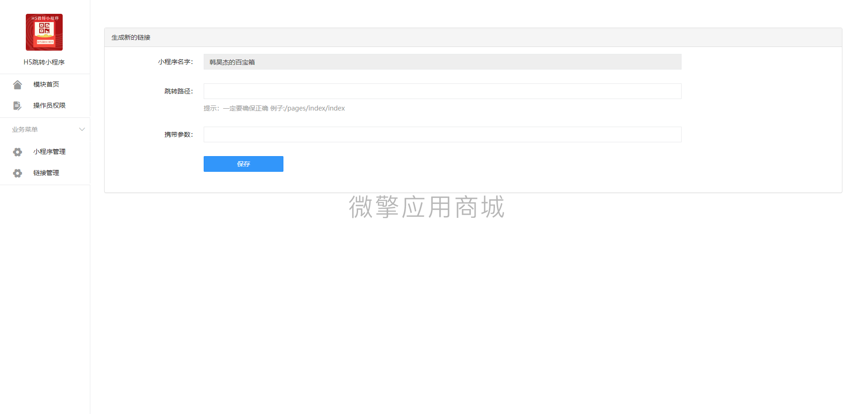Open the 操作员权限 menu item
853x414 pixels.
point(49,105)
